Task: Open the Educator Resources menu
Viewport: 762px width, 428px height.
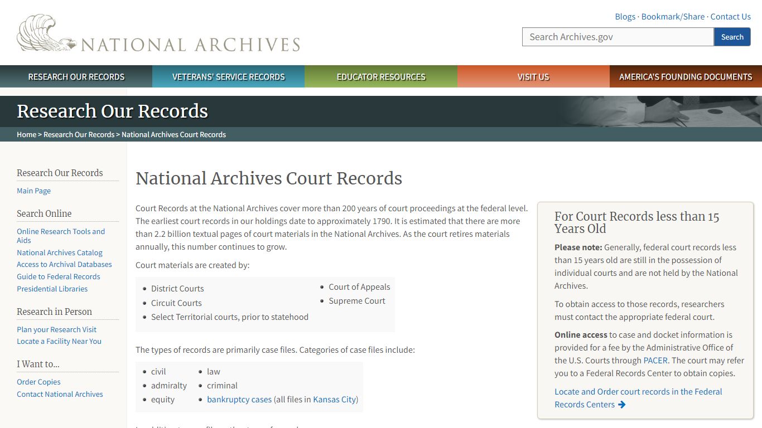Action: [381, 77]
